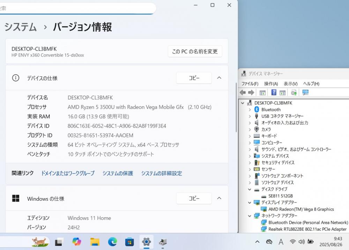Image resolution: width=349 pixels, height=250 pixels.
Task: Open the ファイル(F) menu
Action: 250,84
